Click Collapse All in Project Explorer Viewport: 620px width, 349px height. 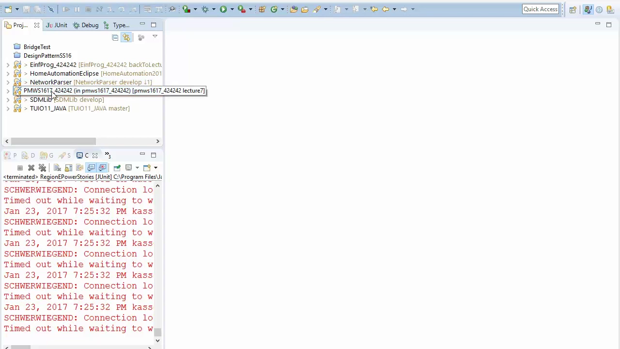(115, 37)
